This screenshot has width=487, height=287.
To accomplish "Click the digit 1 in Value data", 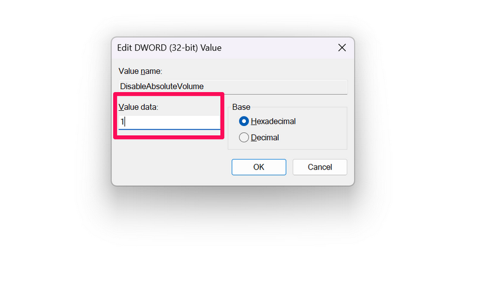I will 121,122.
